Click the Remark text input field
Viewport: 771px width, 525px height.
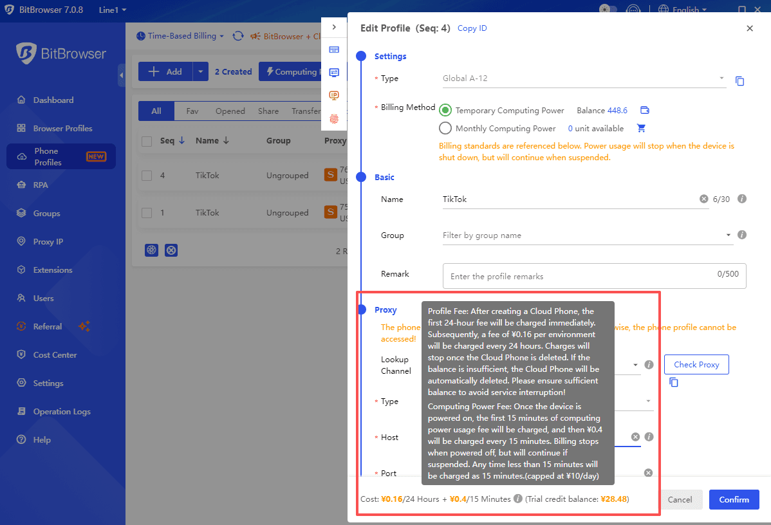pyautogui.click(x=579, y=276)
